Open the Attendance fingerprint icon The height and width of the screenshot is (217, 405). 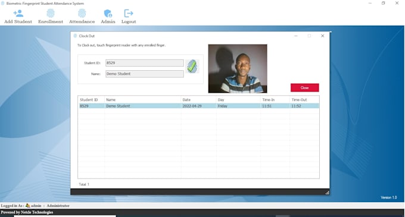(82, 13)
